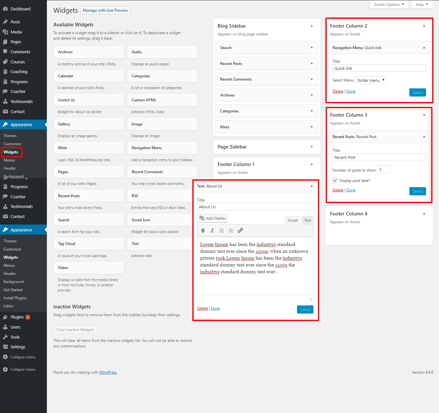Screen dimensions: 439x413
Task: Toggle the Display post date checkbox
Action: [335, 181]
